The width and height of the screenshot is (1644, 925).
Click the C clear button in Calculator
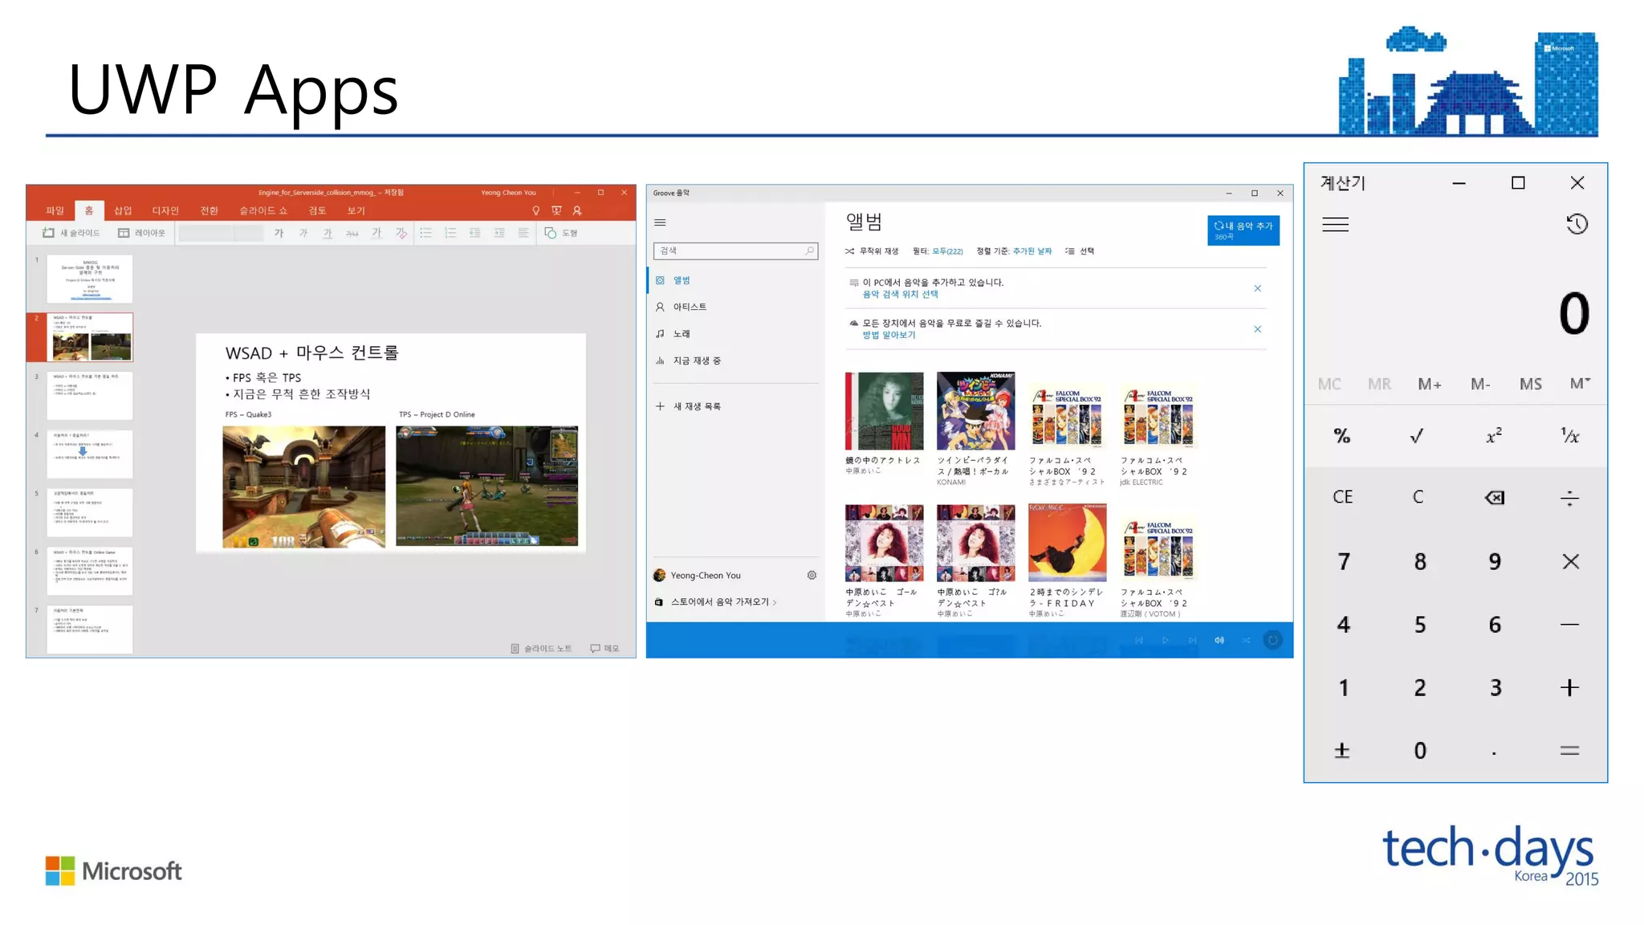point(1418,497)
